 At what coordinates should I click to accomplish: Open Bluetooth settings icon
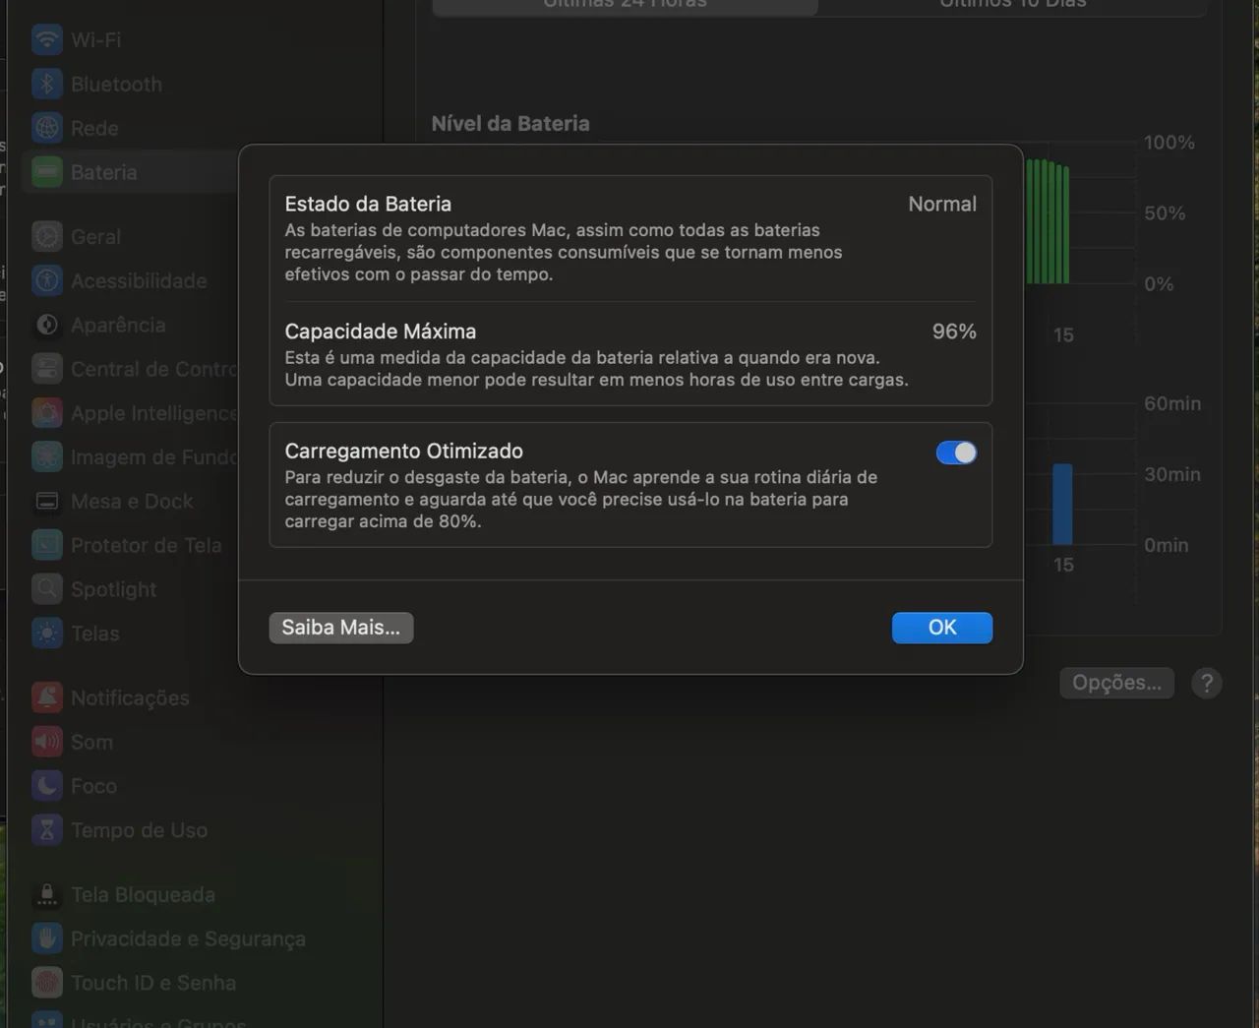click(x=46, y=85)
